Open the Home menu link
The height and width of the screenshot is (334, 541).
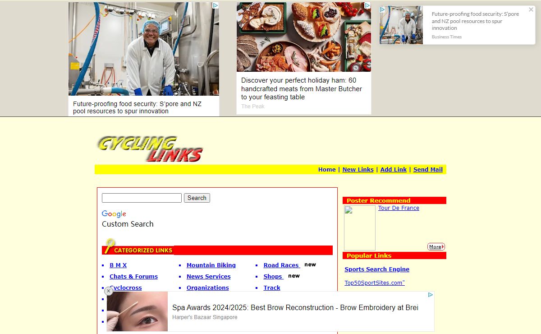(327, 170)
